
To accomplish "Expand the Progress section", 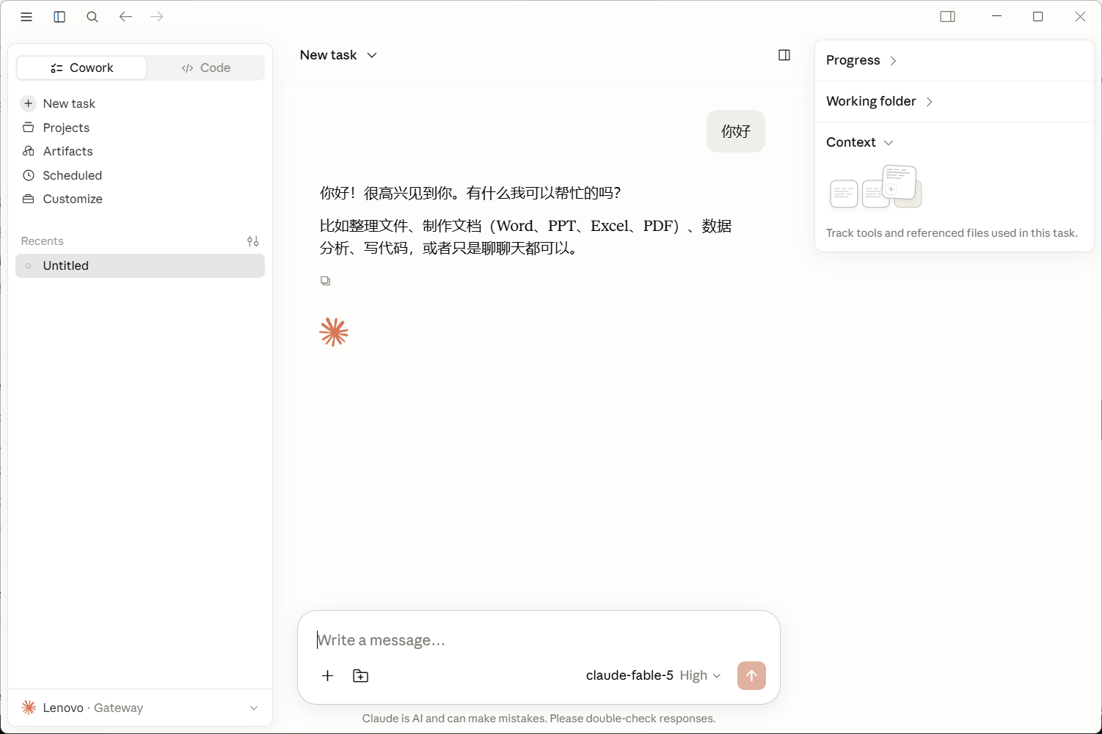I will (861, 60).
